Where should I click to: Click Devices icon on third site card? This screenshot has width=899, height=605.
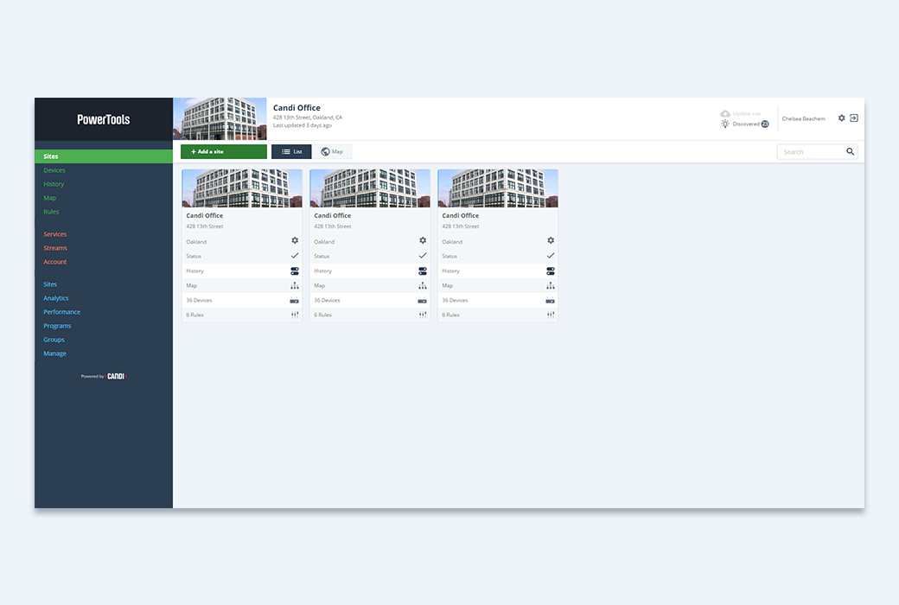(551, 301)
